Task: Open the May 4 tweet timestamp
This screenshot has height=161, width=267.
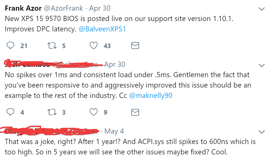Action: tap(114, 131)
